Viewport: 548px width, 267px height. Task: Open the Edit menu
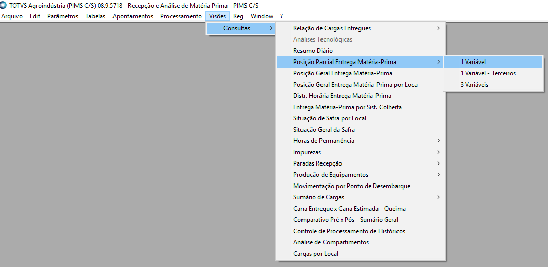click(x=35, y=16)
